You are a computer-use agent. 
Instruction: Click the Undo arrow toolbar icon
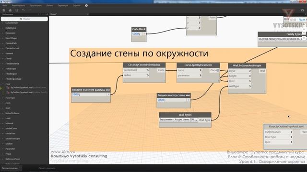[x=24, y=10]
